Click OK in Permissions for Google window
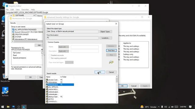 click(x=30, y=77)
